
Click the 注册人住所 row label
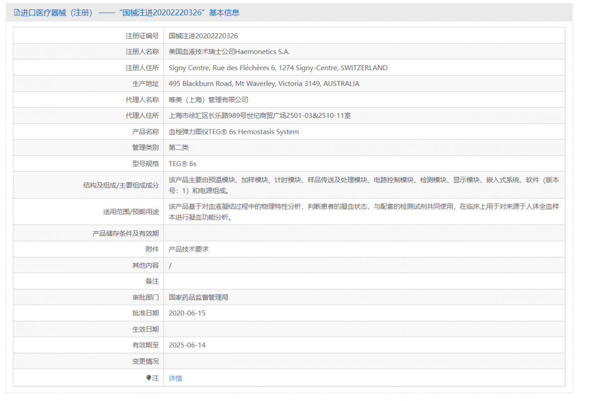pyautogui.click(x=142, y=68)
